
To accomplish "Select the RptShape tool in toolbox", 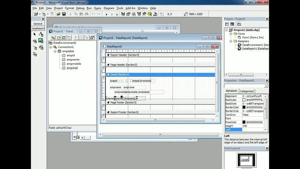I will (x=41, y=47).
